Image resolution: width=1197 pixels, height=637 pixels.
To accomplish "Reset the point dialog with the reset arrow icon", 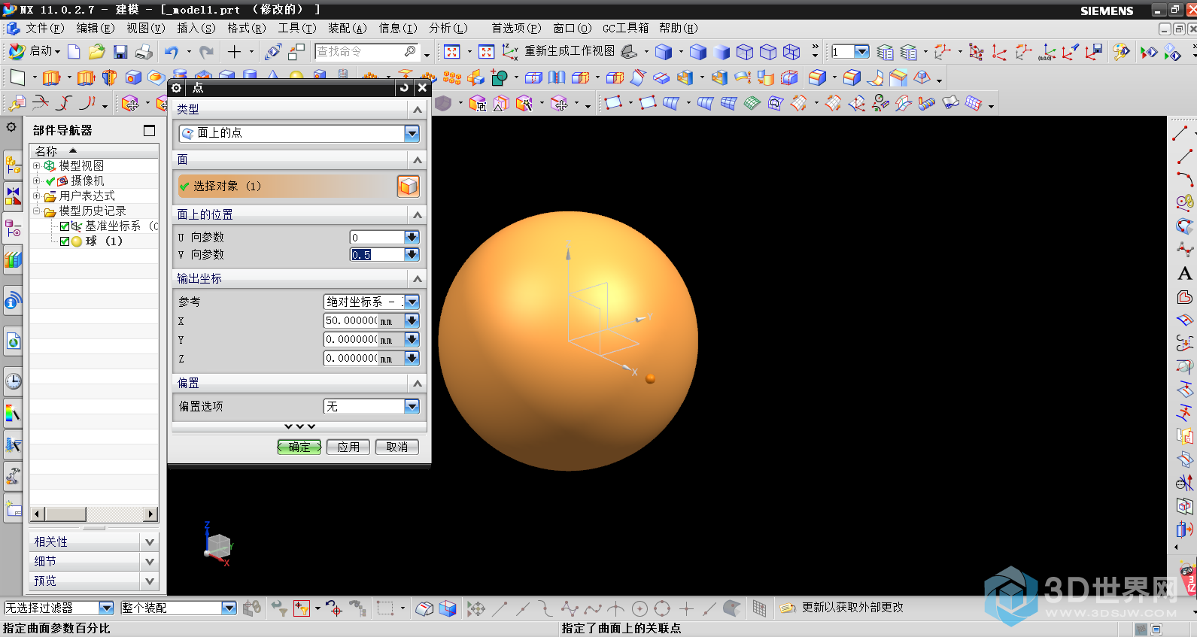I will [x=404, y=87].
